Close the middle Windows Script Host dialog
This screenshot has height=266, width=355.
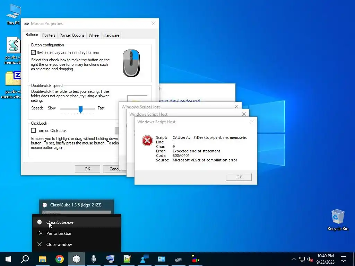pyautogui.click(x=244, y=114)
